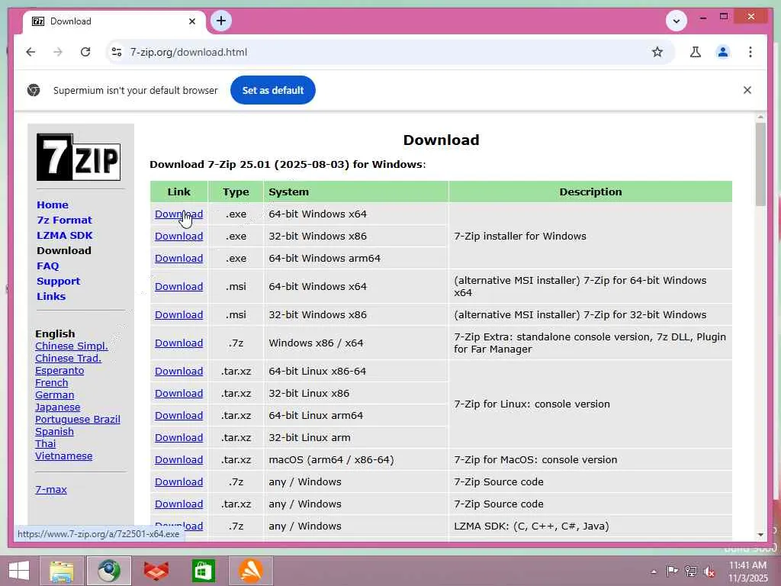Download .msi for 32-bit Windows x86
Screen dimensions: 781x586
[x=178, y=315]
